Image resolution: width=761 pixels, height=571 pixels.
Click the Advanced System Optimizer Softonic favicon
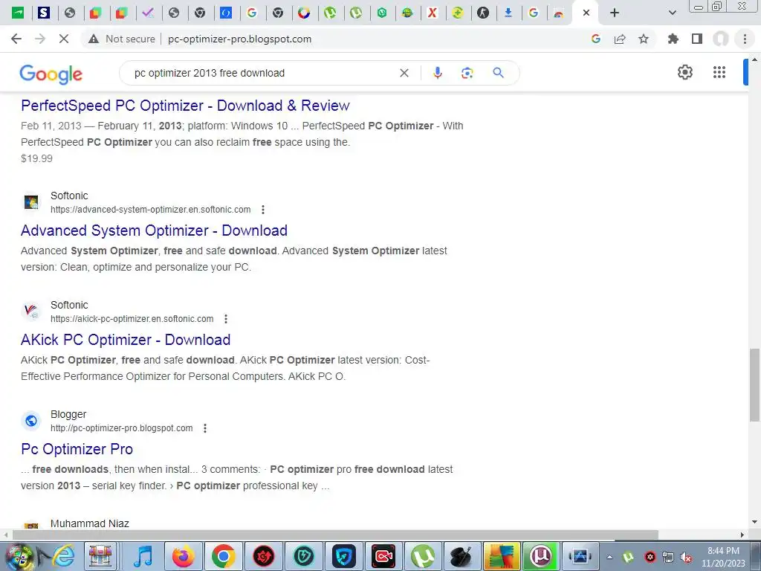click(31, 202)
